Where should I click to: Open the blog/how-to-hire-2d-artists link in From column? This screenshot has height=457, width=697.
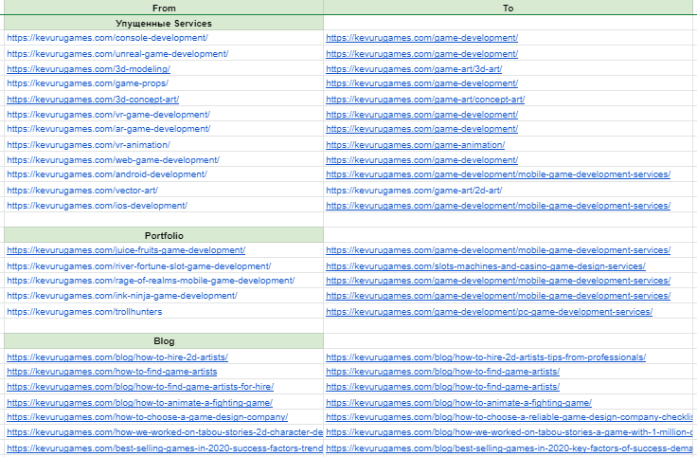coord(116,356)
